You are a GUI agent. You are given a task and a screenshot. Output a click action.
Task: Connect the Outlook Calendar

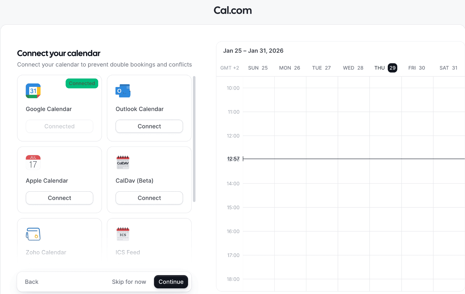pyautogui.click(x=149, y=126)
